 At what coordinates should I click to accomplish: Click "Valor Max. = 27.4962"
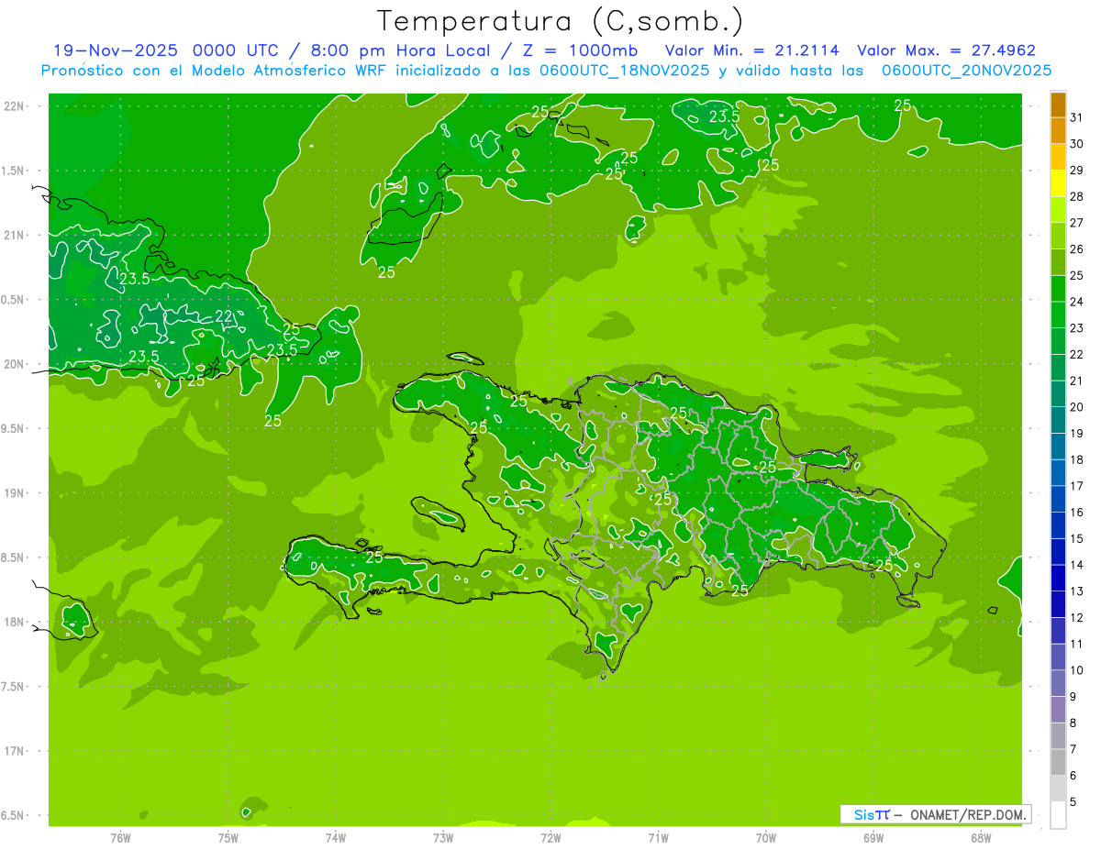[946, 50]
